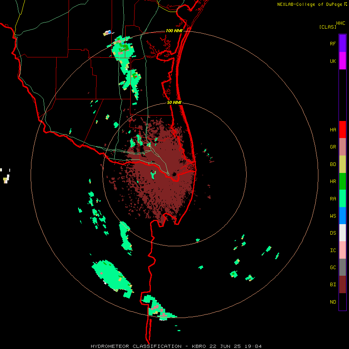
Task: Click the UK legend label
Action: coord(333,61)
